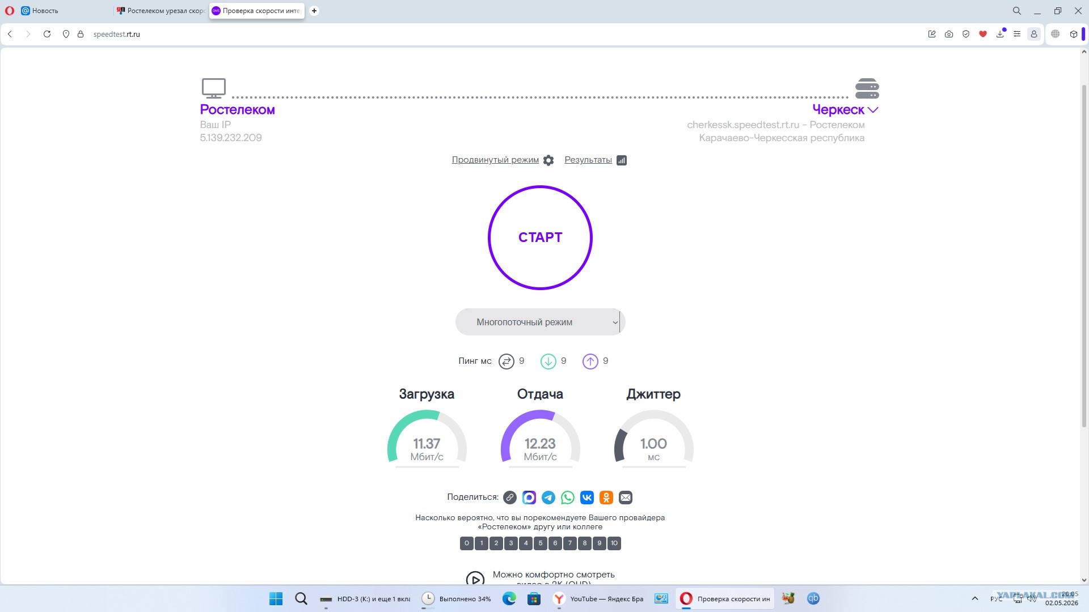The width and height of the screenshot is (1089, 612).
Task: Expand the Черкесск server selector
Action: [x=845, y=109]
